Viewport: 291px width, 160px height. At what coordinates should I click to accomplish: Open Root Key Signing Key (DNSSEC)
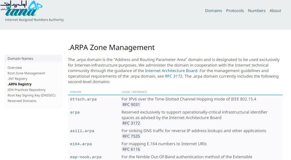pyautogui.click(x=31, y=96)
